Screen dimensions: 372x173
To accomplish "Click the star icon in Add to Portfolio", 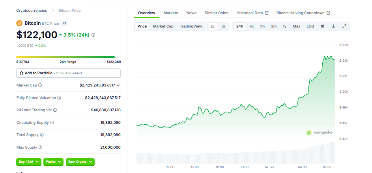I will click(x=22, y=73).
